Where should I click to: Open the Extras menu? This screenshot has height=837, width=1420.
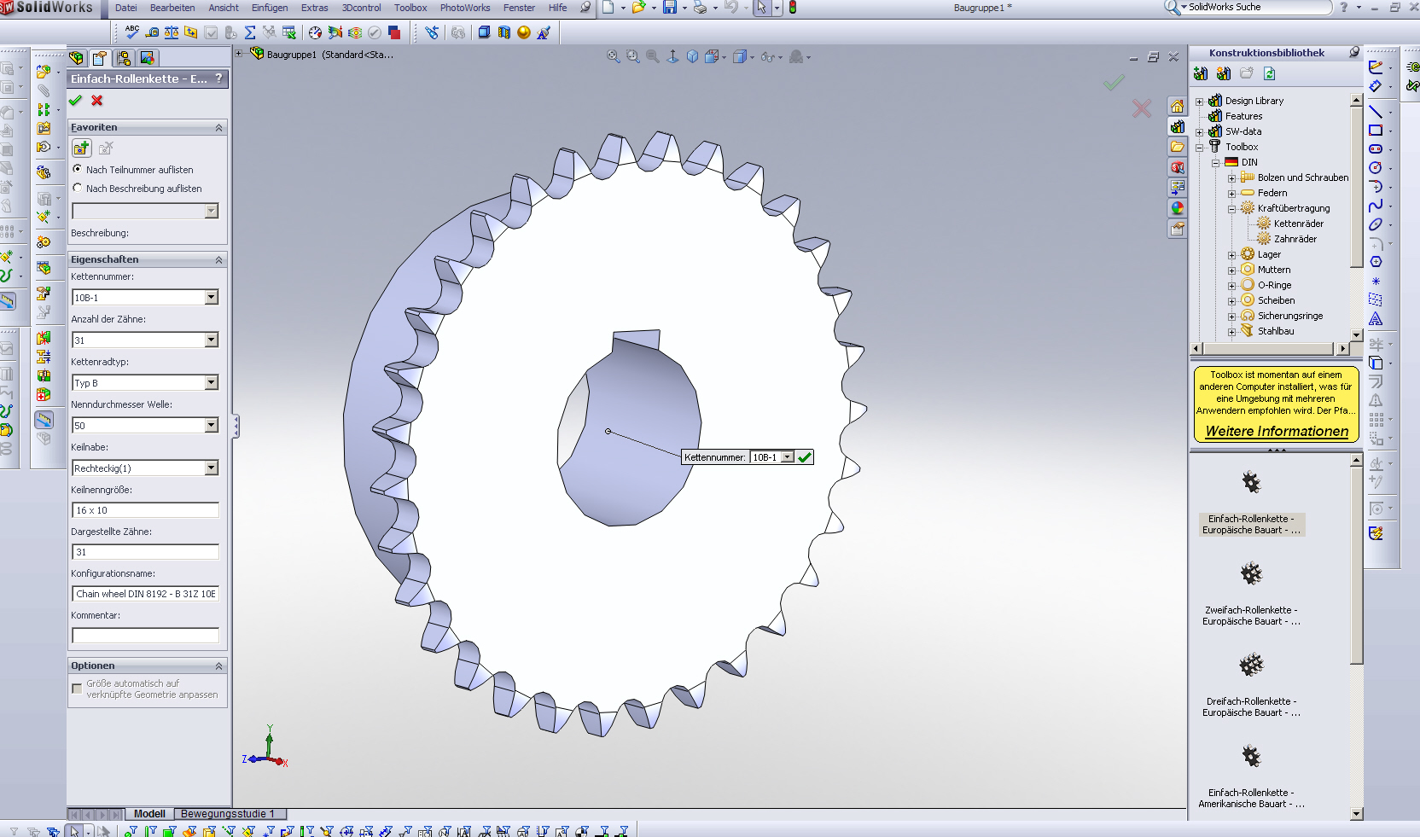[315, 8]
